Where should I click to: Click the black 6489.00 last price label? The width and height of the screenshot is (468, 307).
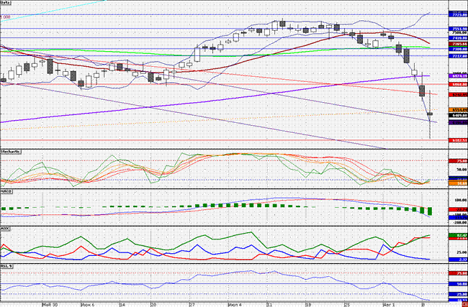(458, 115)
